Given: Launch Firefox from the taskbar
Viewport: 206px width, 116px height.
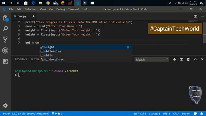Looking at the screenshot, I should 63,3.
